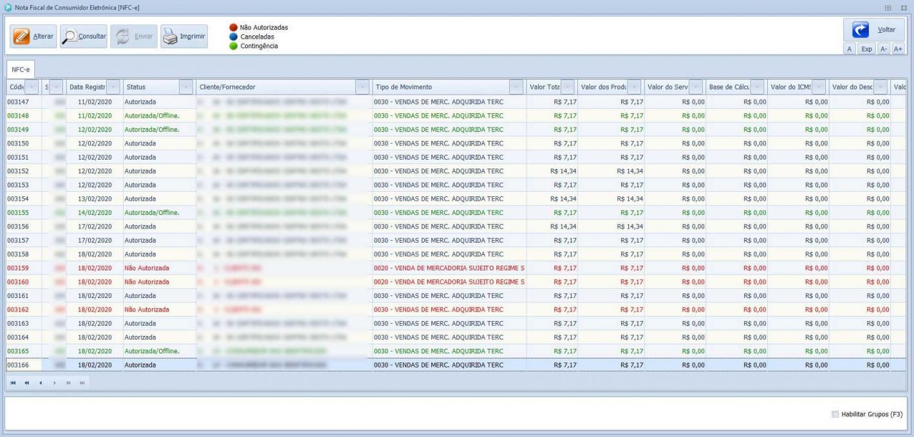Viewport: 914px width, 437px height.
Task: Click the Imprimir printer icon
Action: tap(170, 37)
